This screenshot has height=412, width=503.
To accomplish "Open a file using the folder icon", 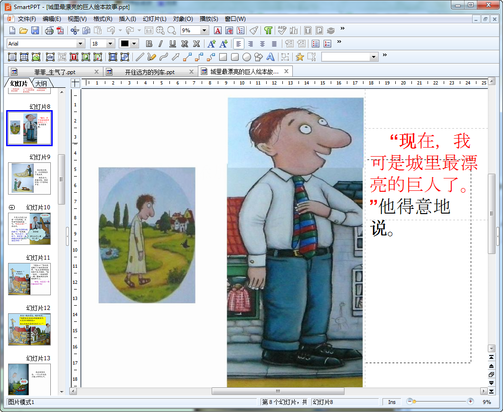I will tap(23, 30).
